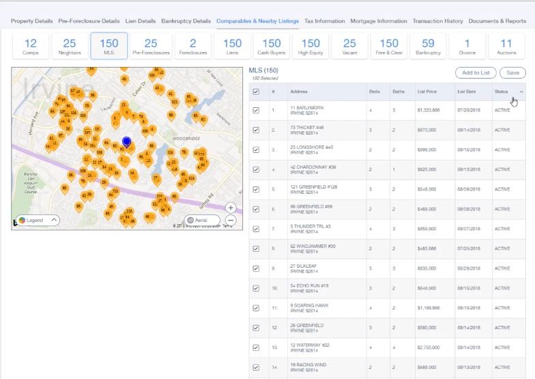Toggle the select-all checkbox in table header
Viewport: 535px width, 379px height.
pyautogui.click(x=256, y=92)
